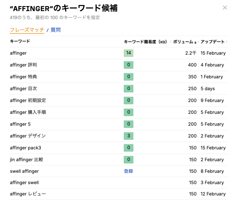Click the KD badge 0 for jin affinger 比較
The height and width of the screenshot is (201, 237).
tap(129, 160)
